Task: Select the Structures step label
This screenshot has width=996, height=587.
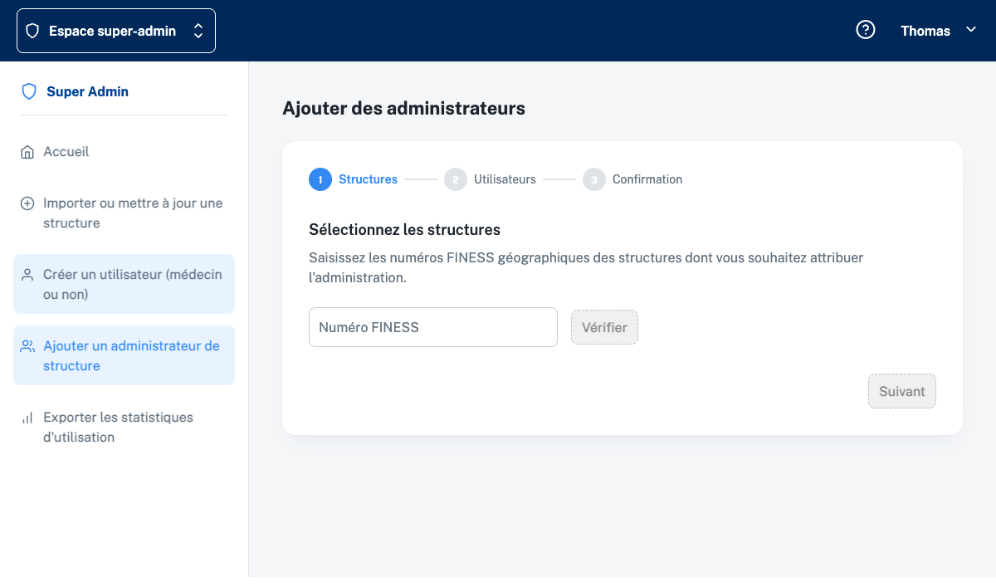Action: pos(368,179)
